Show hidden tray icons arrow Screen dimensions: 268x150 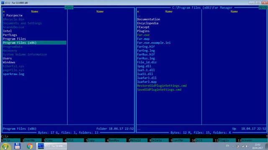(x=233, y=146)
